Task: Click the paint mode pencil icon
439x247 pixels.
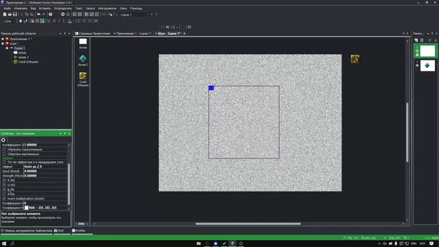Action: click(25, 21)
